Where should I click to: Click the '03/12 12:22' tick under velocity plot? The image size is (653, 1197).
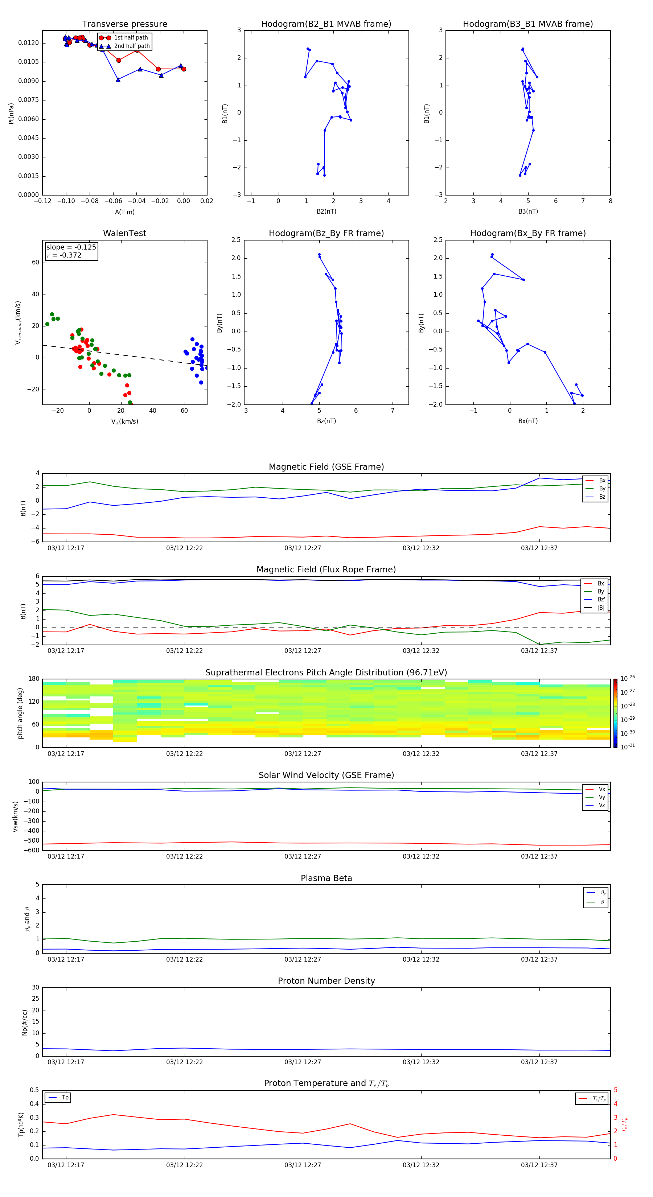pyautogui.click(x=185, y=856)
